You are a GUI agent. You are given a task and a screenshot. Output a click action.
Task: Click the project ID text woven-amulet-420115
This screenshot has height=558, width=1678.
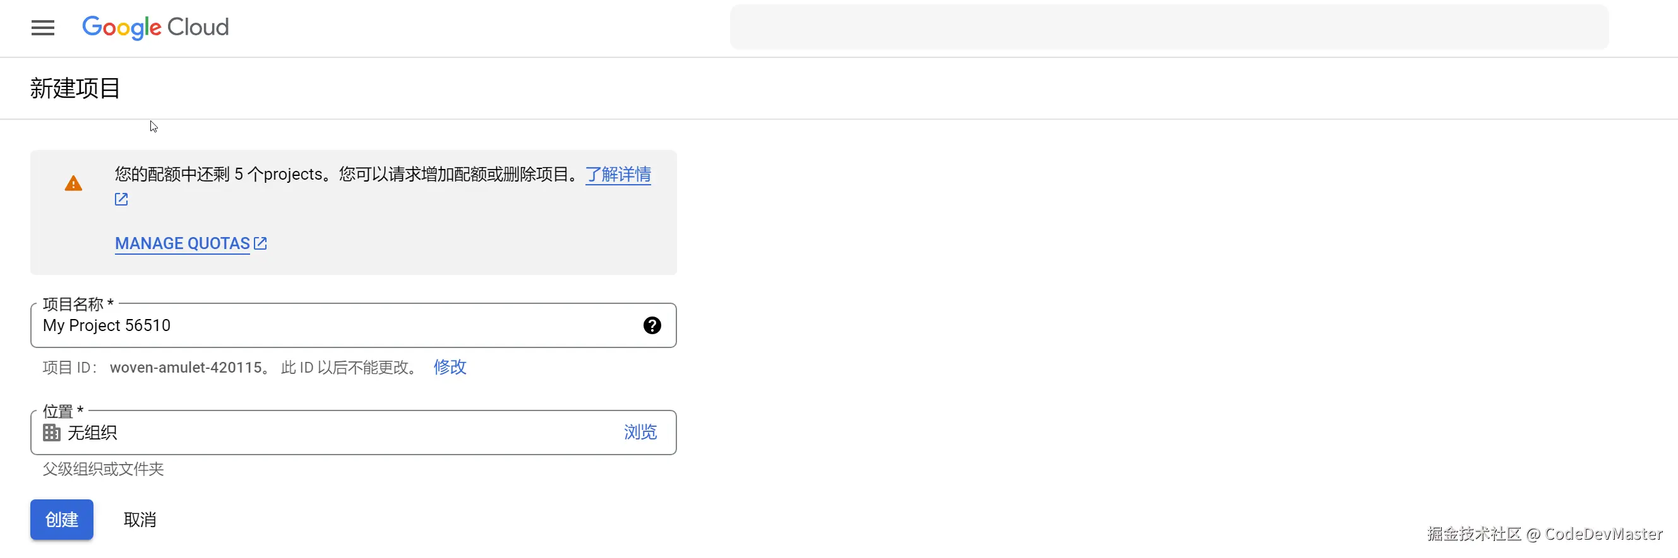tap(186, 368)
